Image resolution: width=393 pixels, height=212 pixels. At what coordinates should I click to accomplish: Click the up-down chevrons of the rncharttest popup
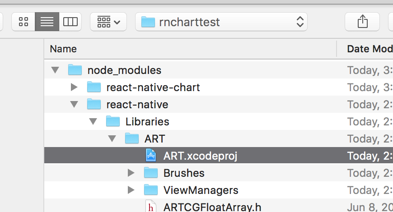(300, 22)
